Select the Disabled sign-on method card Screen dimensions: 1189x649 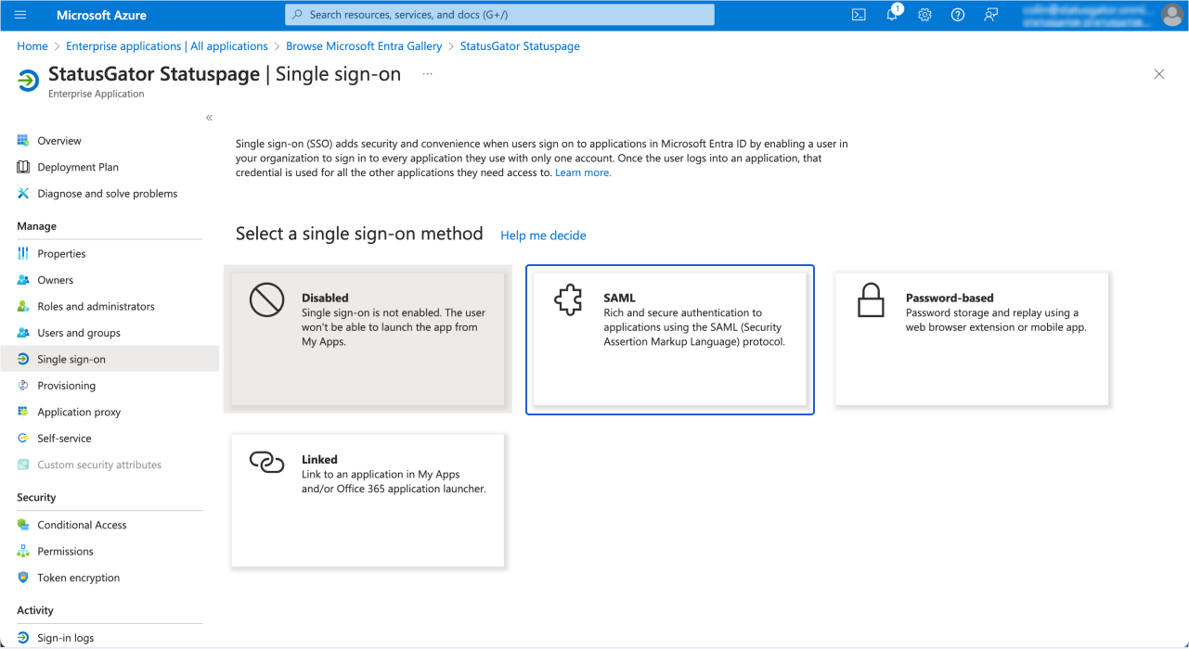(368, 339)
